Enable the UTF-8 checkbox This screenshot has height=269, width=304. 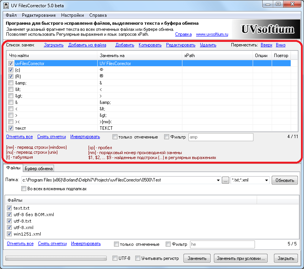point(115,258)
